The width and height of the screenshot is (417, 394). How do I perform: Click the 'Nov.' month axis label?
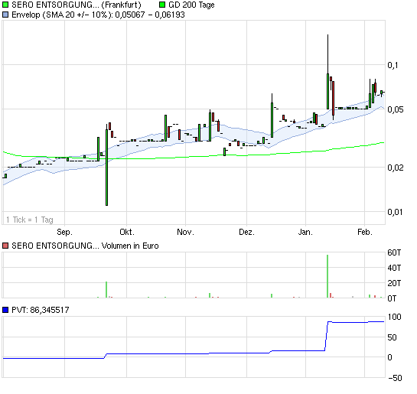click(x=185, y=232)
